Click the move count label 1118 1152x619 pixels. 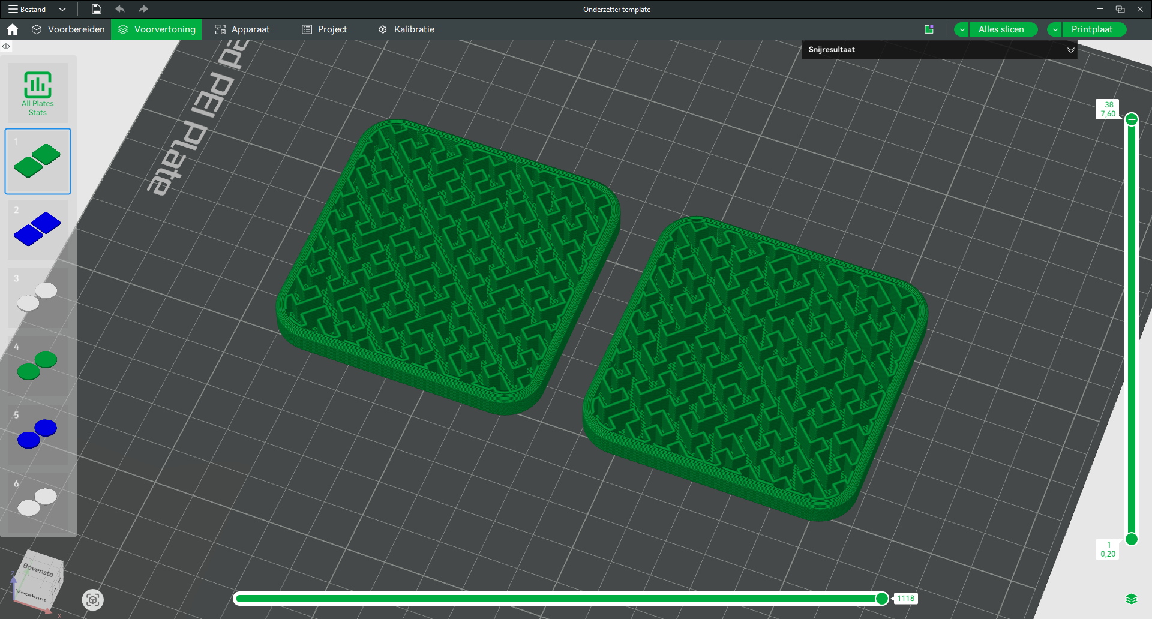(x=906, y=599)
